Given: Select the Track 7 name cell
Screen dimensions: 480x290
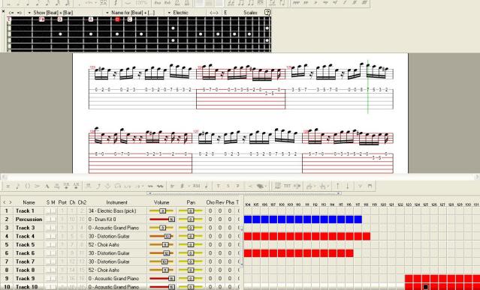Looking at the screenshot, I should (29, 262).
